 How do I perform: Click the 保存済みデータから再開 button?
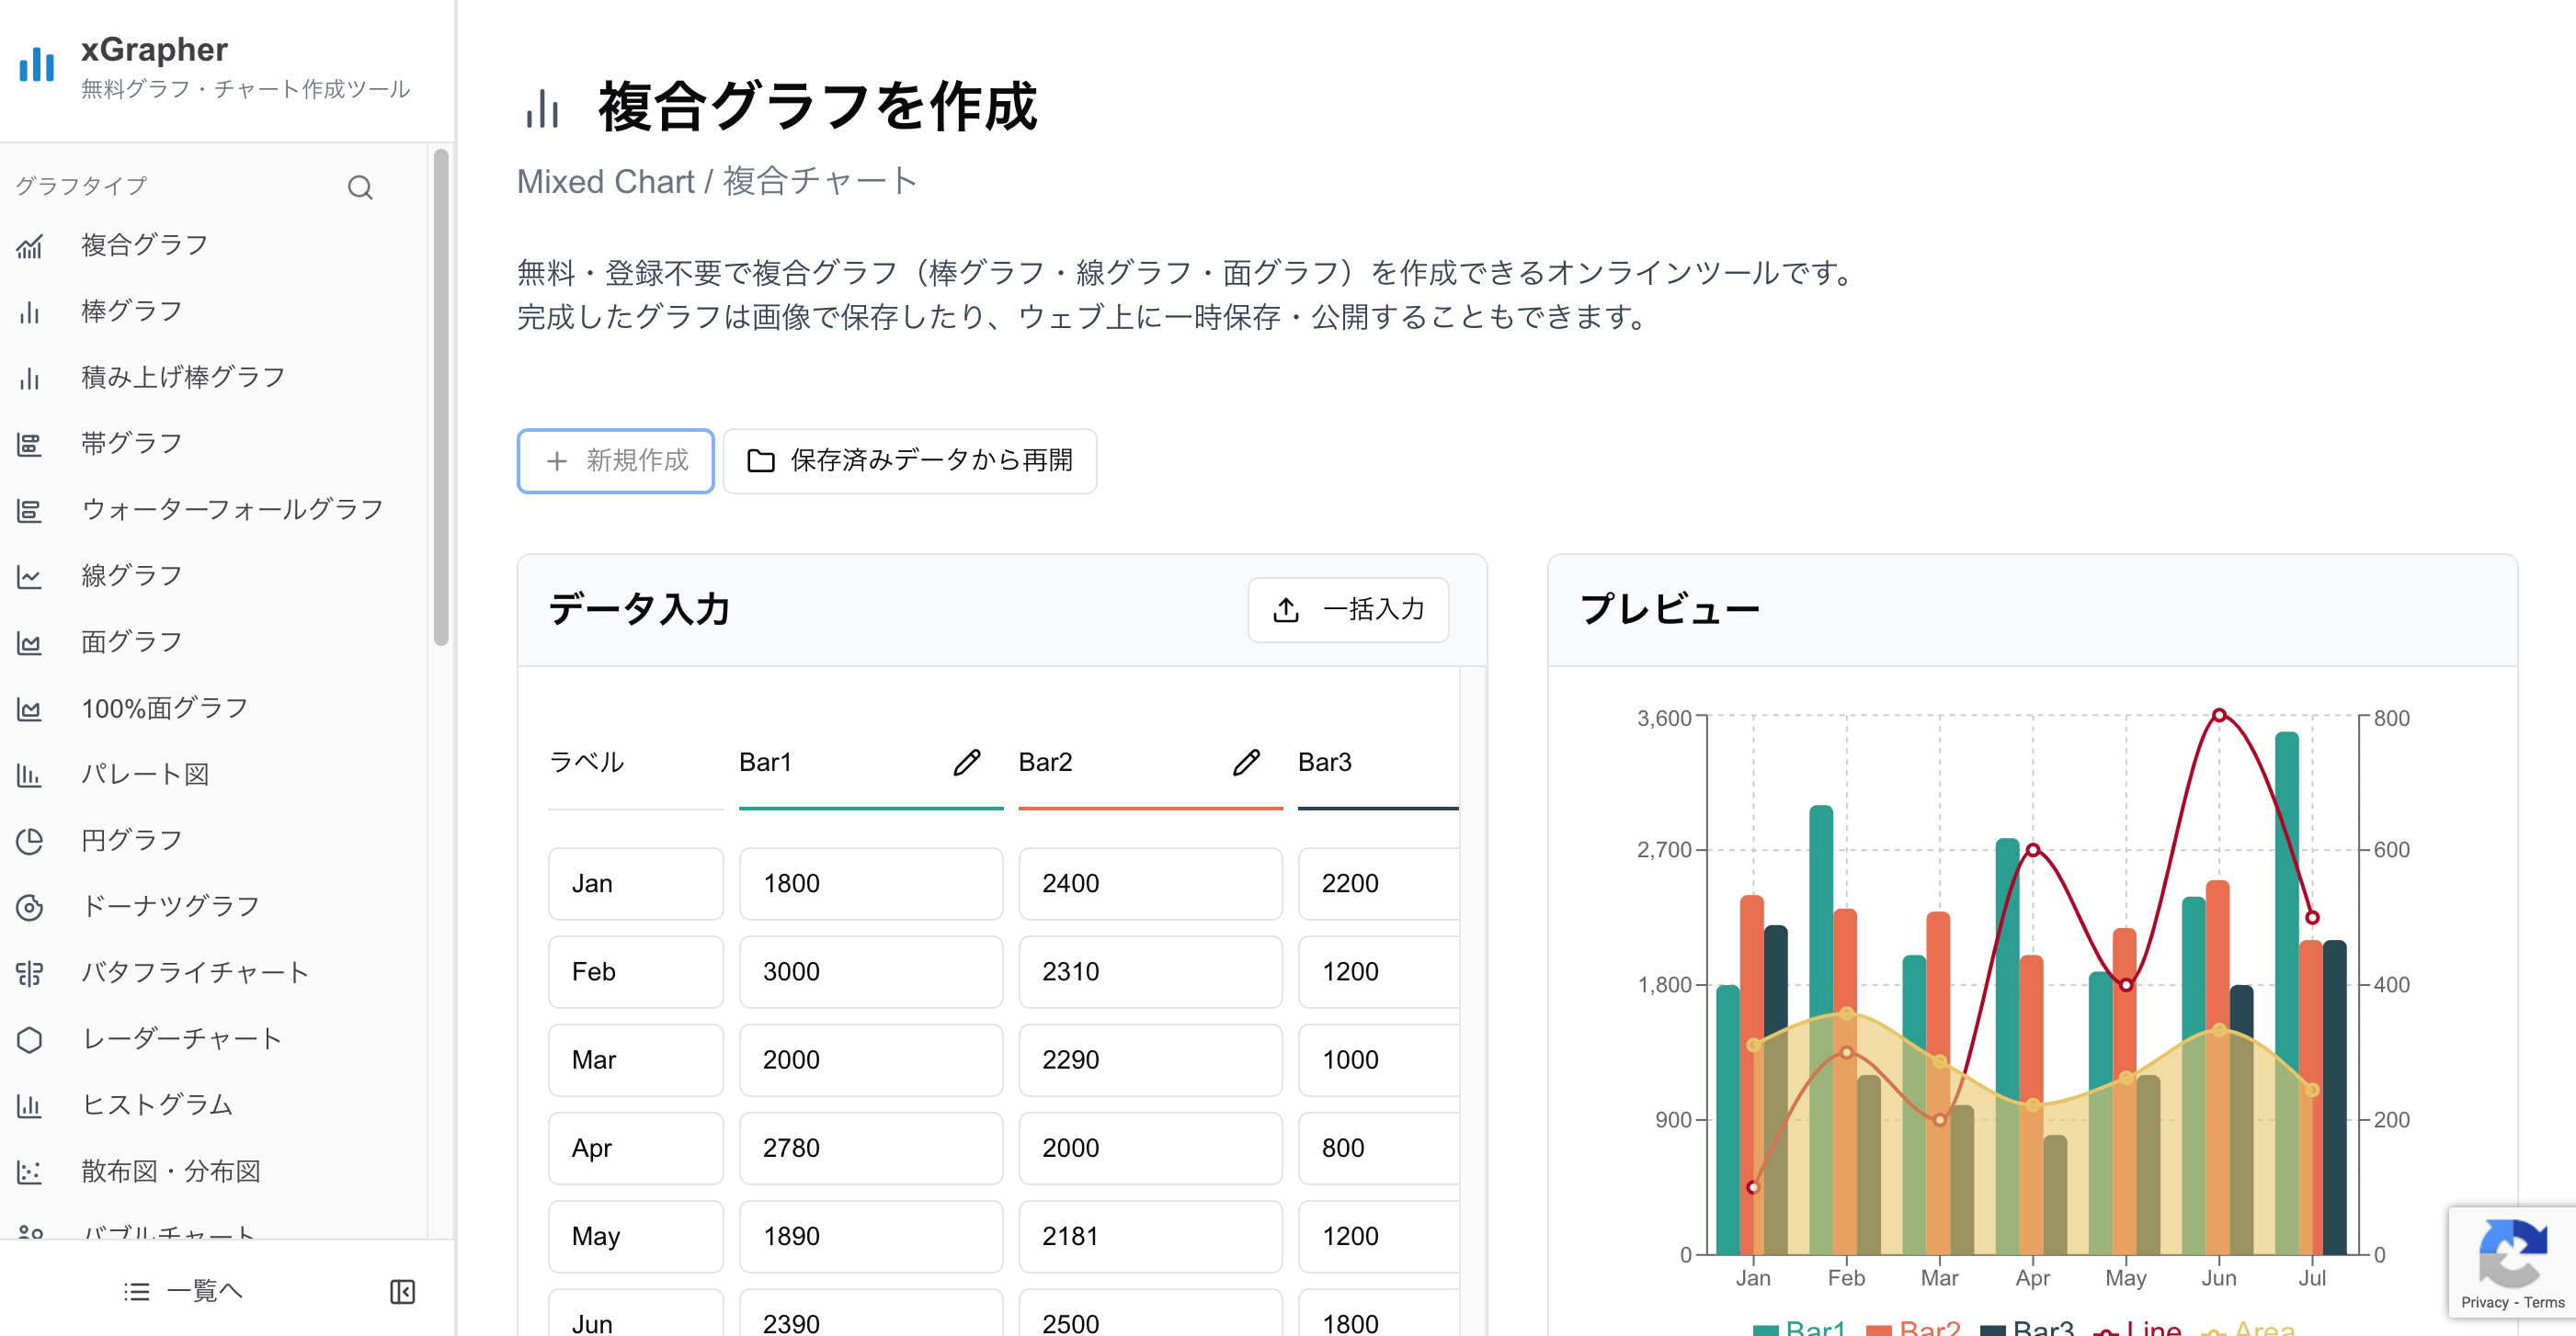pyautogui.click(x=909, y=460)
